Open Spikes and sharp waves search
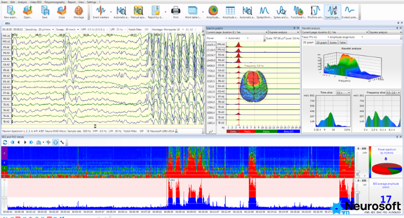The width and height of the screenshot is (404, 218). click(x=281, y=12)
